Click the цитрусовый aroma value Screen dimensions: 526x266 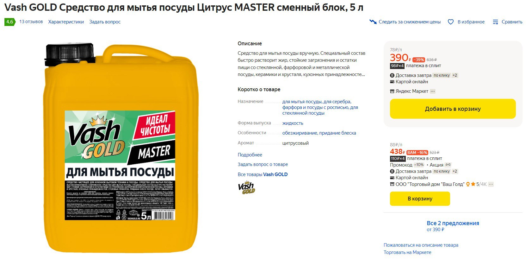tap(295, 143)
